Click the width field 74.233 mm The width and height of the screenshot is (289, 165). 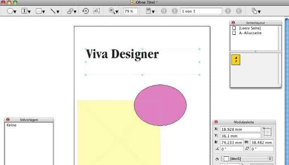pos(232,142)
